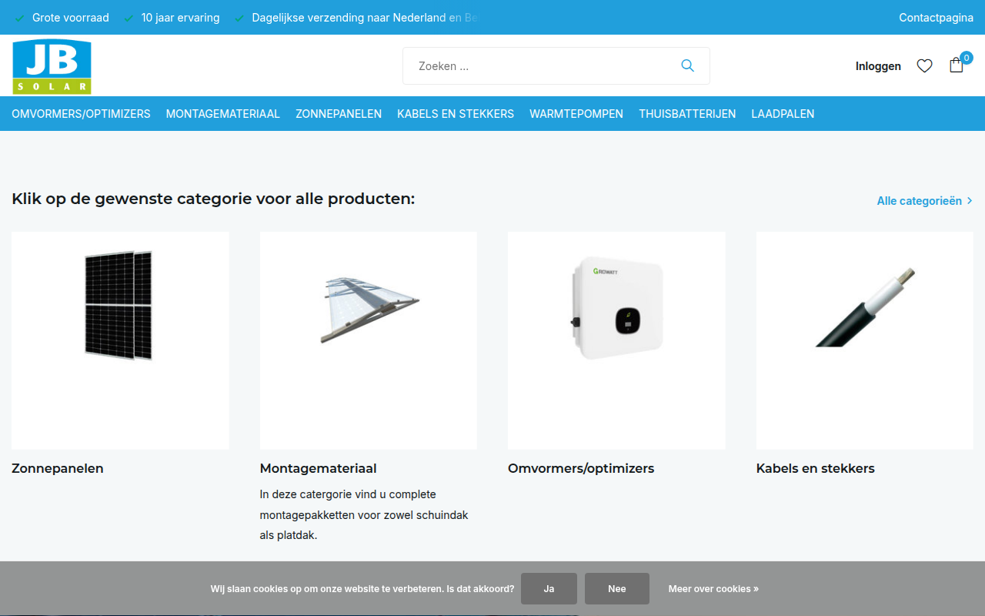The image size is (985, 616).
Task: Click chevron next to Alle categorieën
Action: (970, 201)
